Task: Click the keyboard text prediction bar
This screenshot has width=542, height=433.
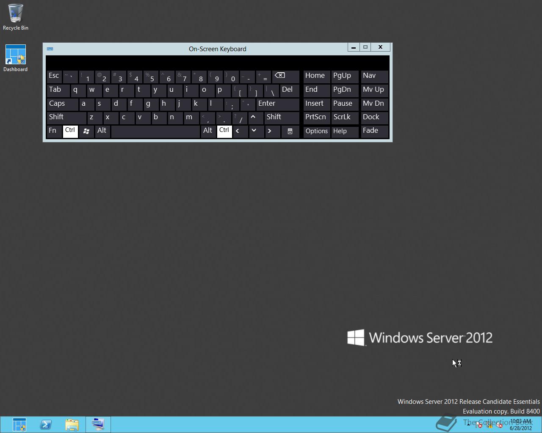Action: pos(217,63)
